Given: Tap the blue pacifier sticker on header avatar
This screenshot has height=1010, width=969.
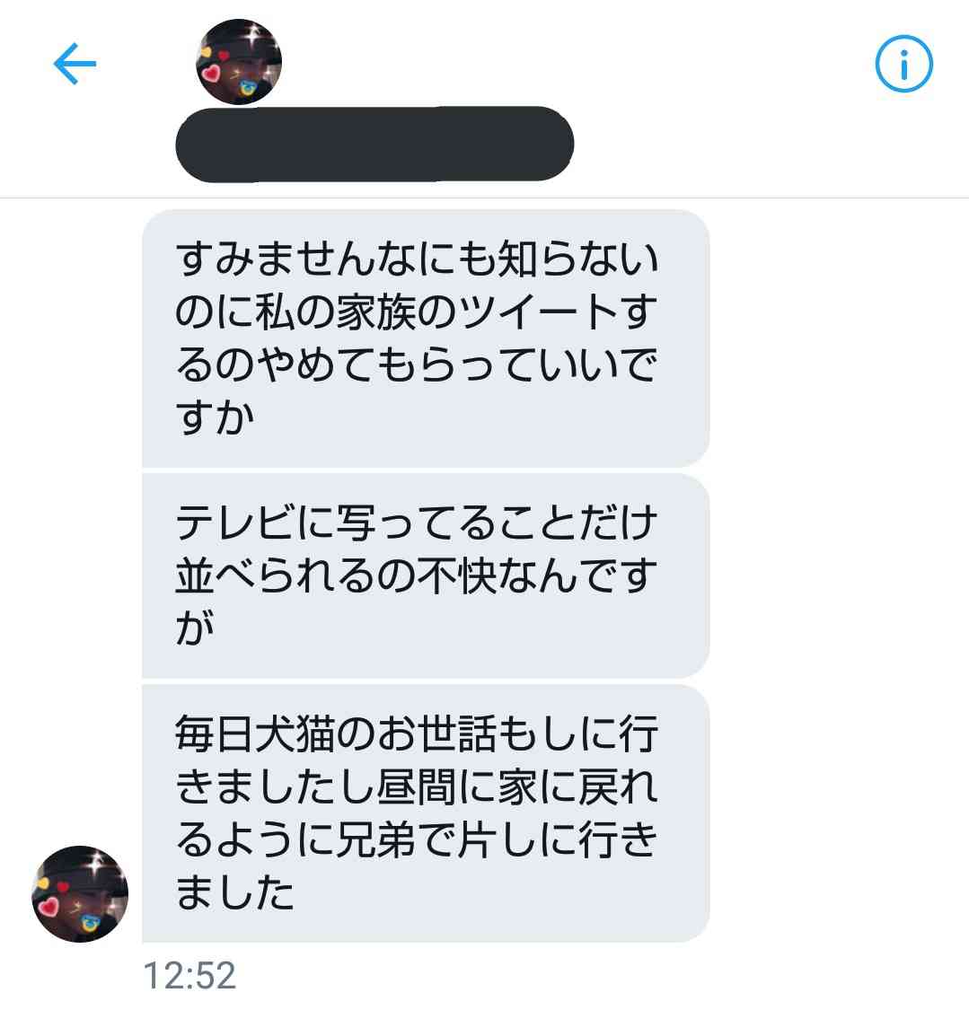Looking at the screenshot, I should (247, 88).
